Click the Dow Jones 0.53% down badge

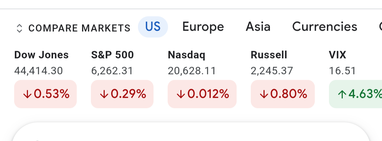[46, 94]
